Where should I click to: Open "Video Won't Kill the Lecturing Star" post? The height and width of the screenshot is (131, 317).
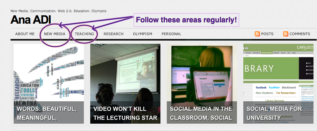(125, 113)
